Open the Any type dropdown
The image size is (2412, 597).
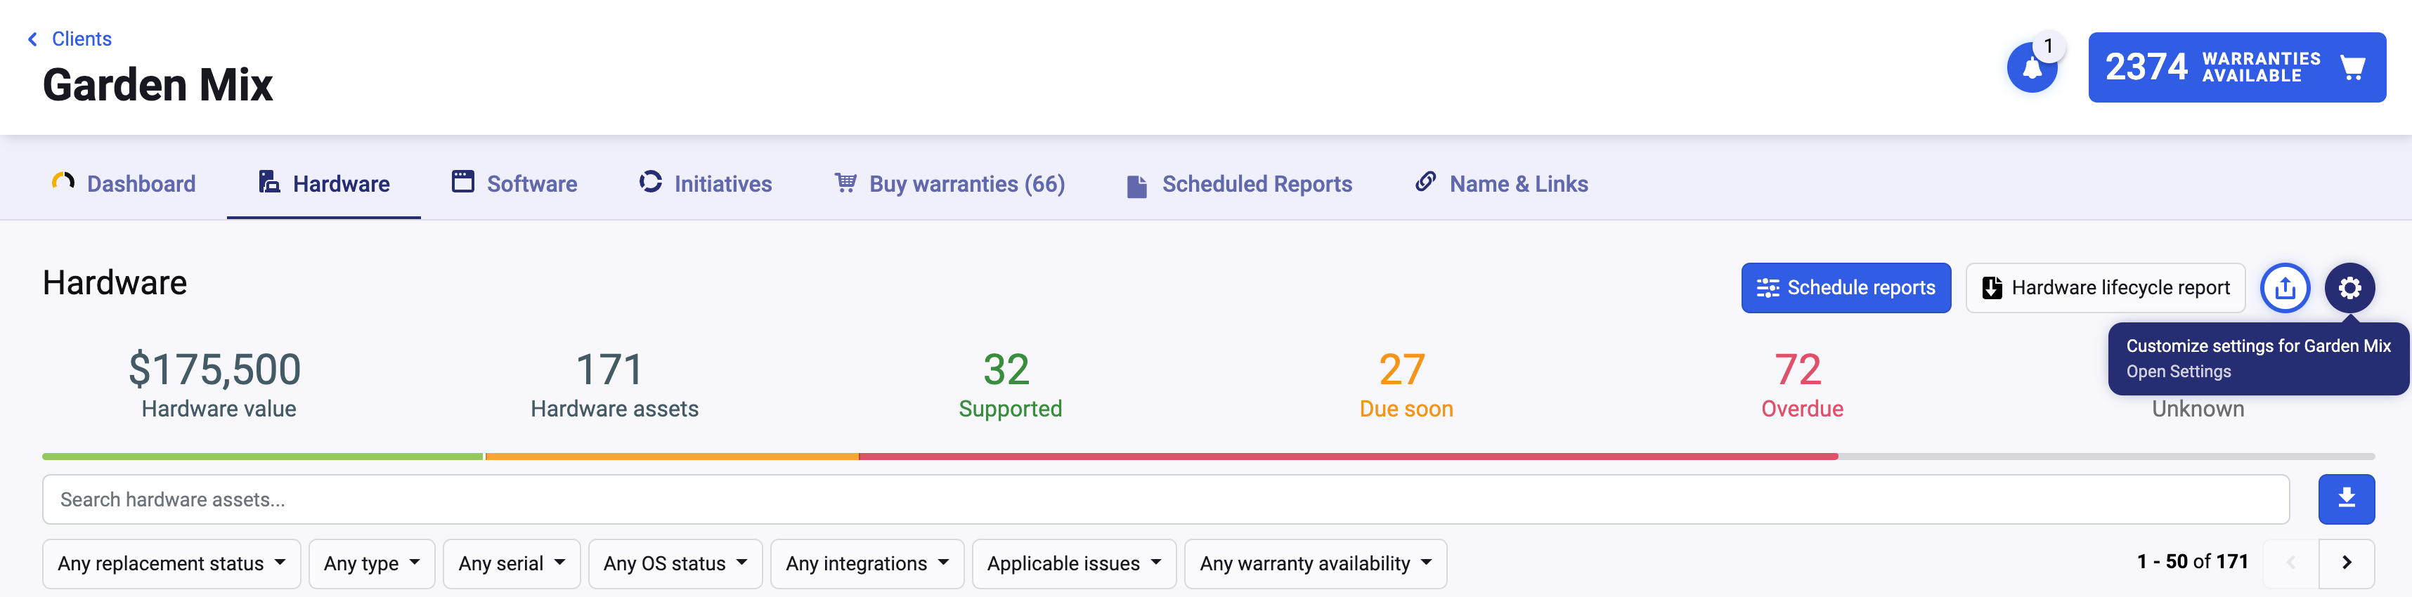[x=372, y=563]
